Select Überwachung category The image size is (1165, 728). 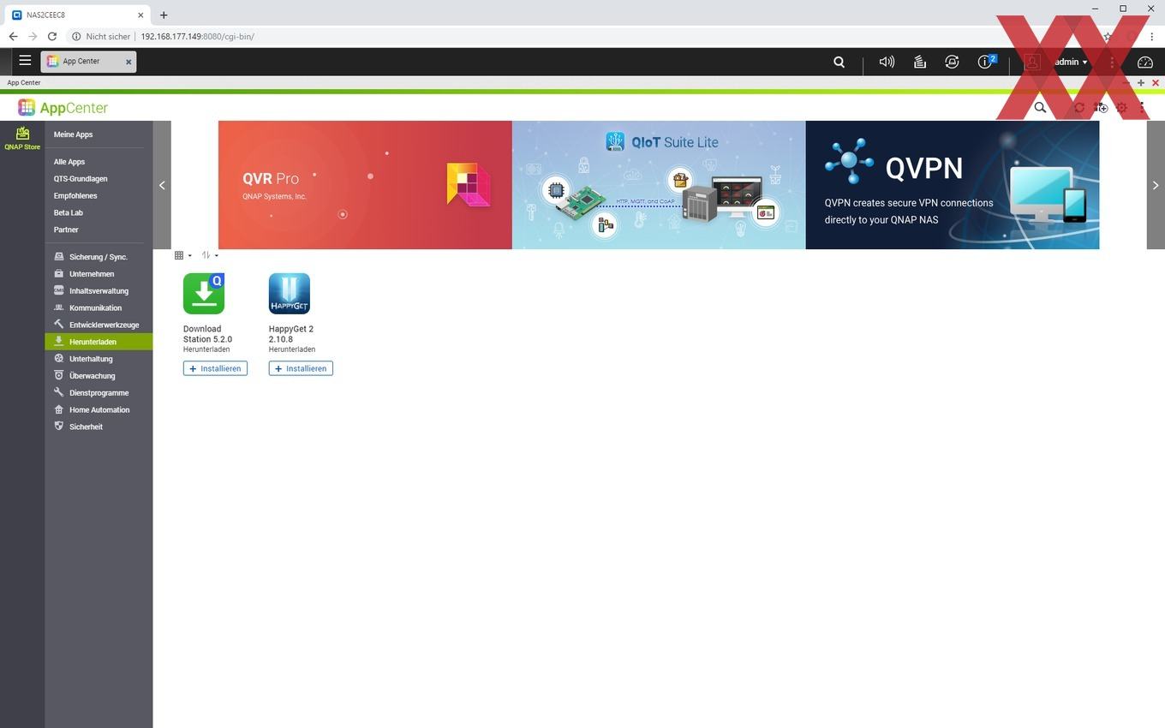(x=99, y=376)
